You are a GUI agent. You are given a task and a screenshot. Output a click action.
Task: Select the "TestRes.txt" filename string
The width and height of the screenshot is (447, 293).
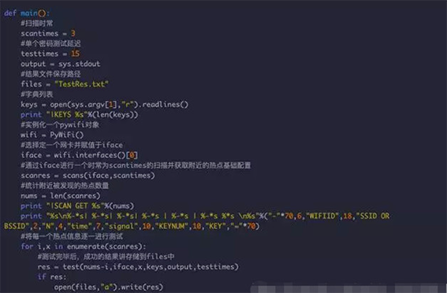81,84
